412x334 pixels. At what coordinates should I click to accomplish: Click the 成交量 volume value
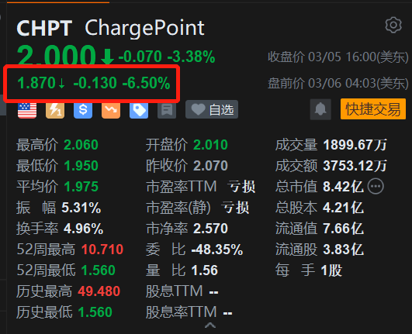pyautogui.click(x=355, y=145)
